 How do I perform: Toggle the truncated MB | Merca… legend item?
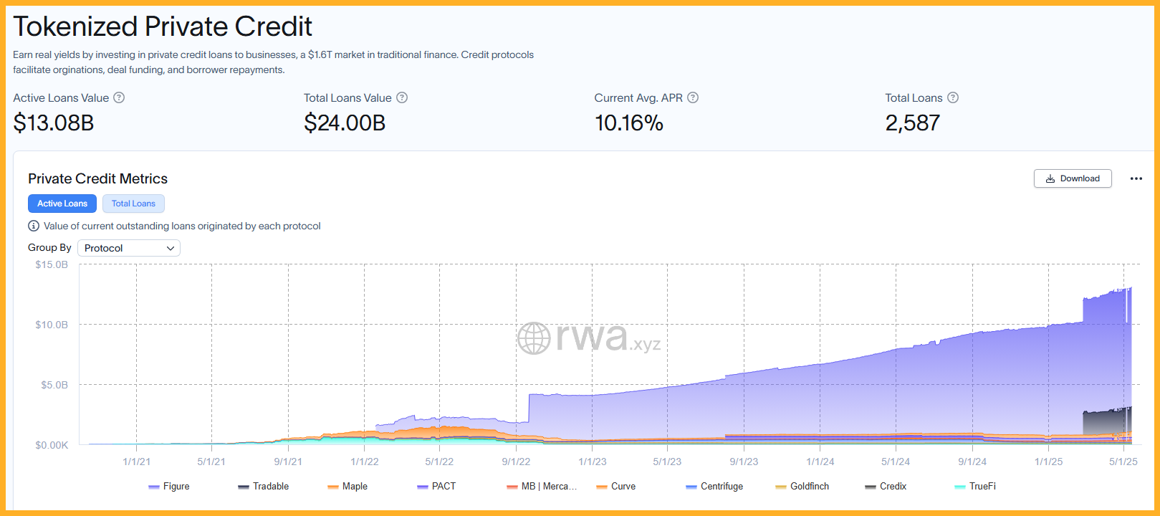[542, 486]
